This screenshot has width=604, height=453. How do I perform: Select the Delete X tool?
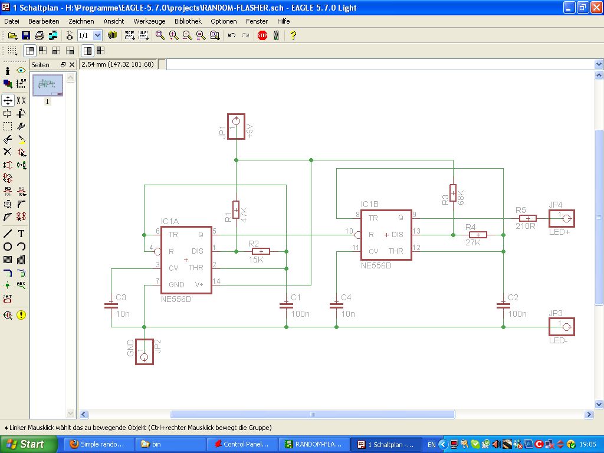(7, 152)
